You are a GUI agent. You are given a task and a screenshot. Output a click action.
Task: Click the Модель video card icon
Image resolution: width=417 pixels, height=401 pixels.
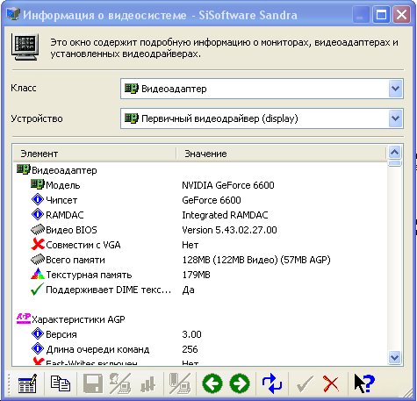coord(38,184)
